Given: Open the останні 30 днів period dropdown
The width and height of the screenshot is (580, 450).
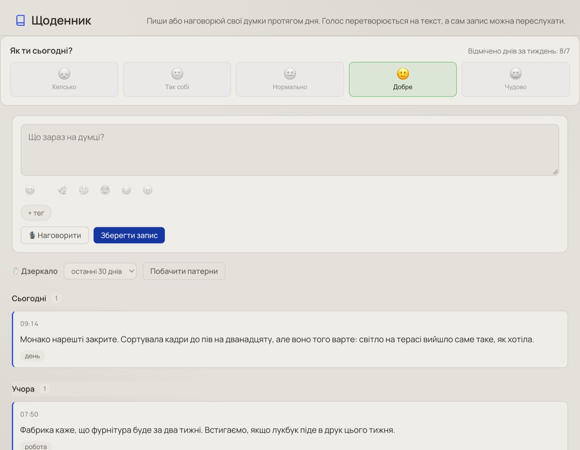Looking at the screenshot, I should coord(100,271).
